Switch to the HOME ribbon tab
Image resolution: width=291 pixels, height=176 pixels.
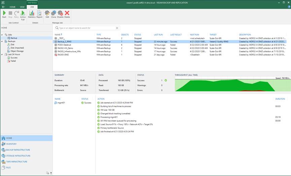(x=12, y=7)
